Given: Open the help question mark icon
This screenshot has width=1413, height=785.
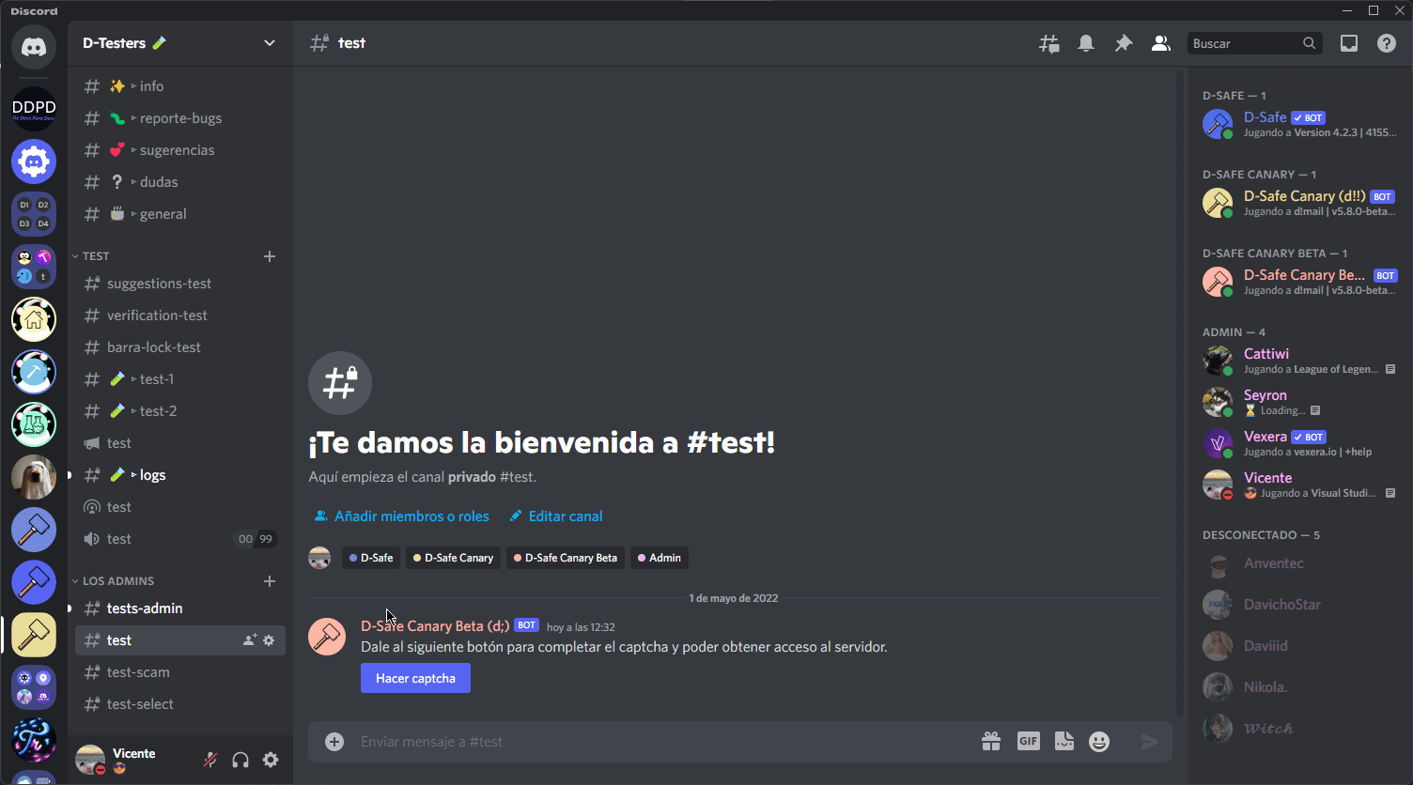Looking at the screenshot, I should click(x=1387, y=43).
